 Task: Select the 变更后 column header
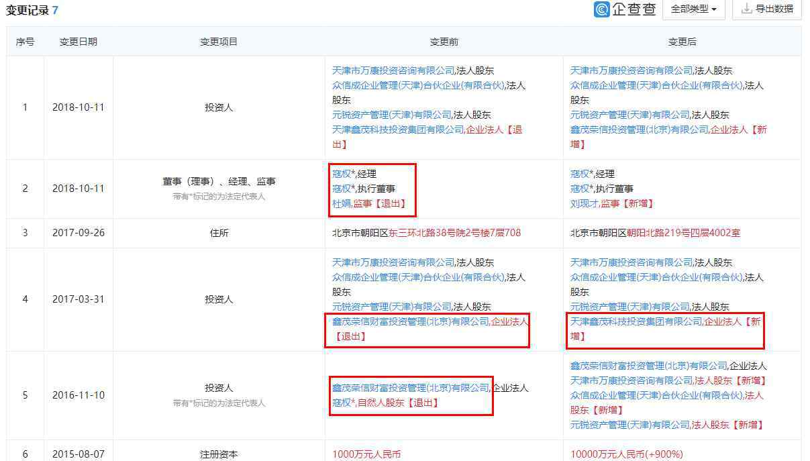pos(682,42)
